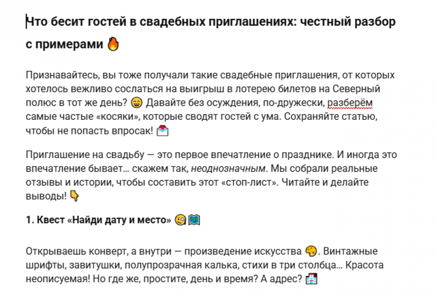Click the word «Винтажные» in the last paragraph
The image size is (436, 291).
point(350,252)
